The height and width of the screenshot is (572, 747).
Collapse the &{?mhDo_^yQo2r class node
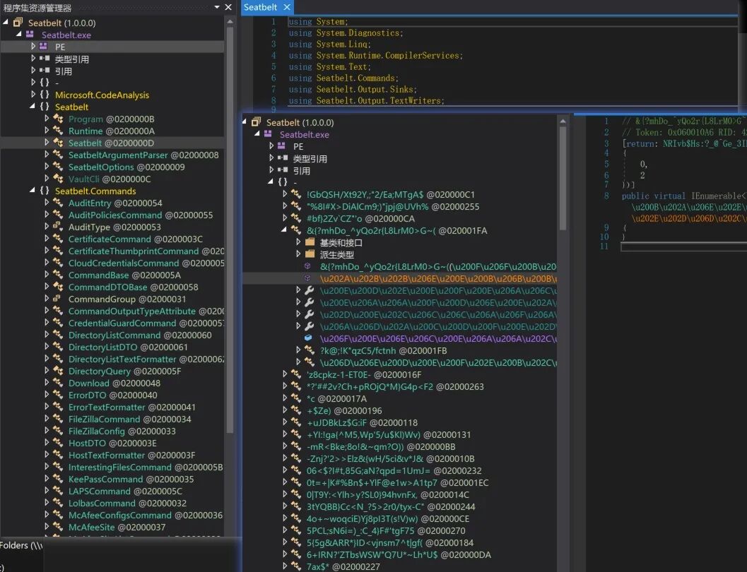(284, 230)
